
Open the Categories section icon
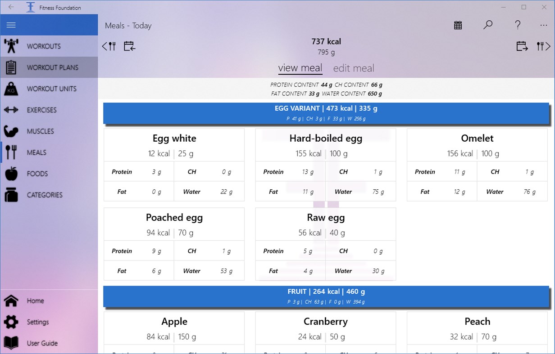point(11,195)
